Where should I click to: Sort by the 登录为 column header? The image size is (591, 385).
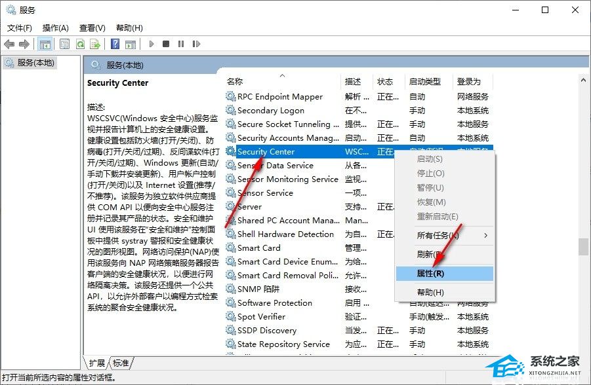tap(473, 81)
